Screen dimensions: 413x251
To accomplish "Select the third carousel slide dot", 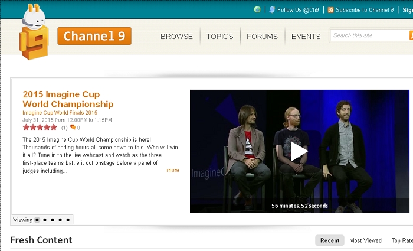I will [x=53, y=220].
